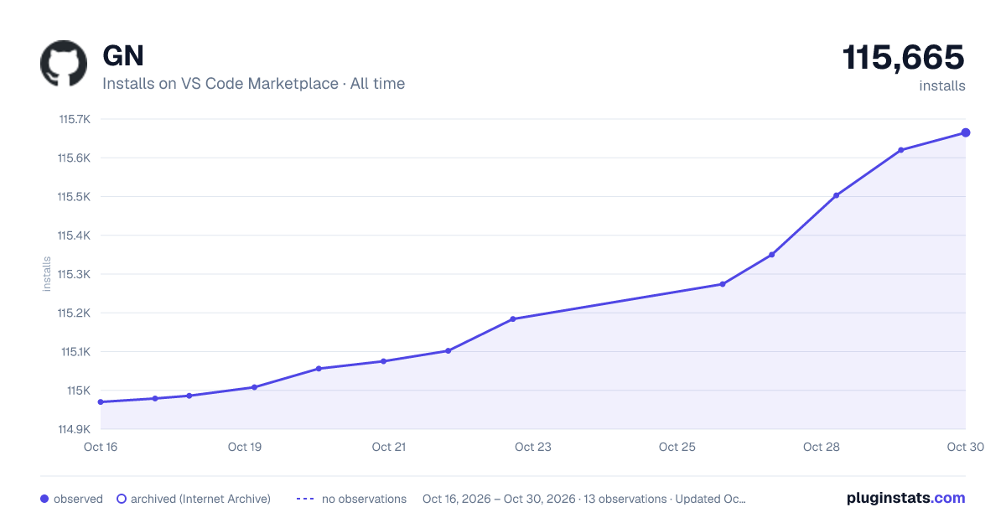The image size is (1006, 528).
Task: Click the 'Oct 28' x-axis label
Action: [822, 447]
